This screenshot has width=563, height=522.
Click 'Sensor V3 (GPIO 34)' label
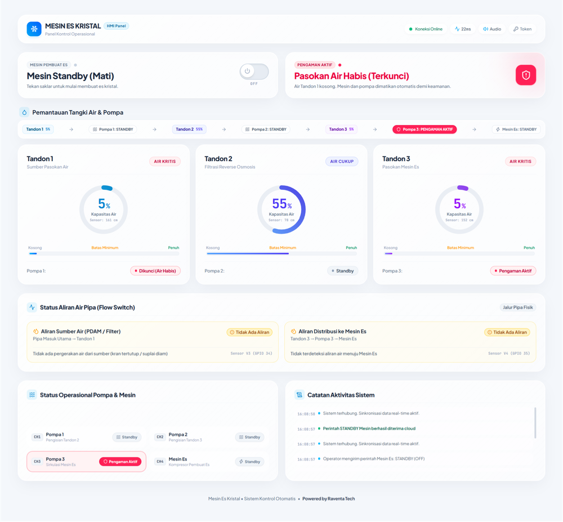click(x=251, y=354)
